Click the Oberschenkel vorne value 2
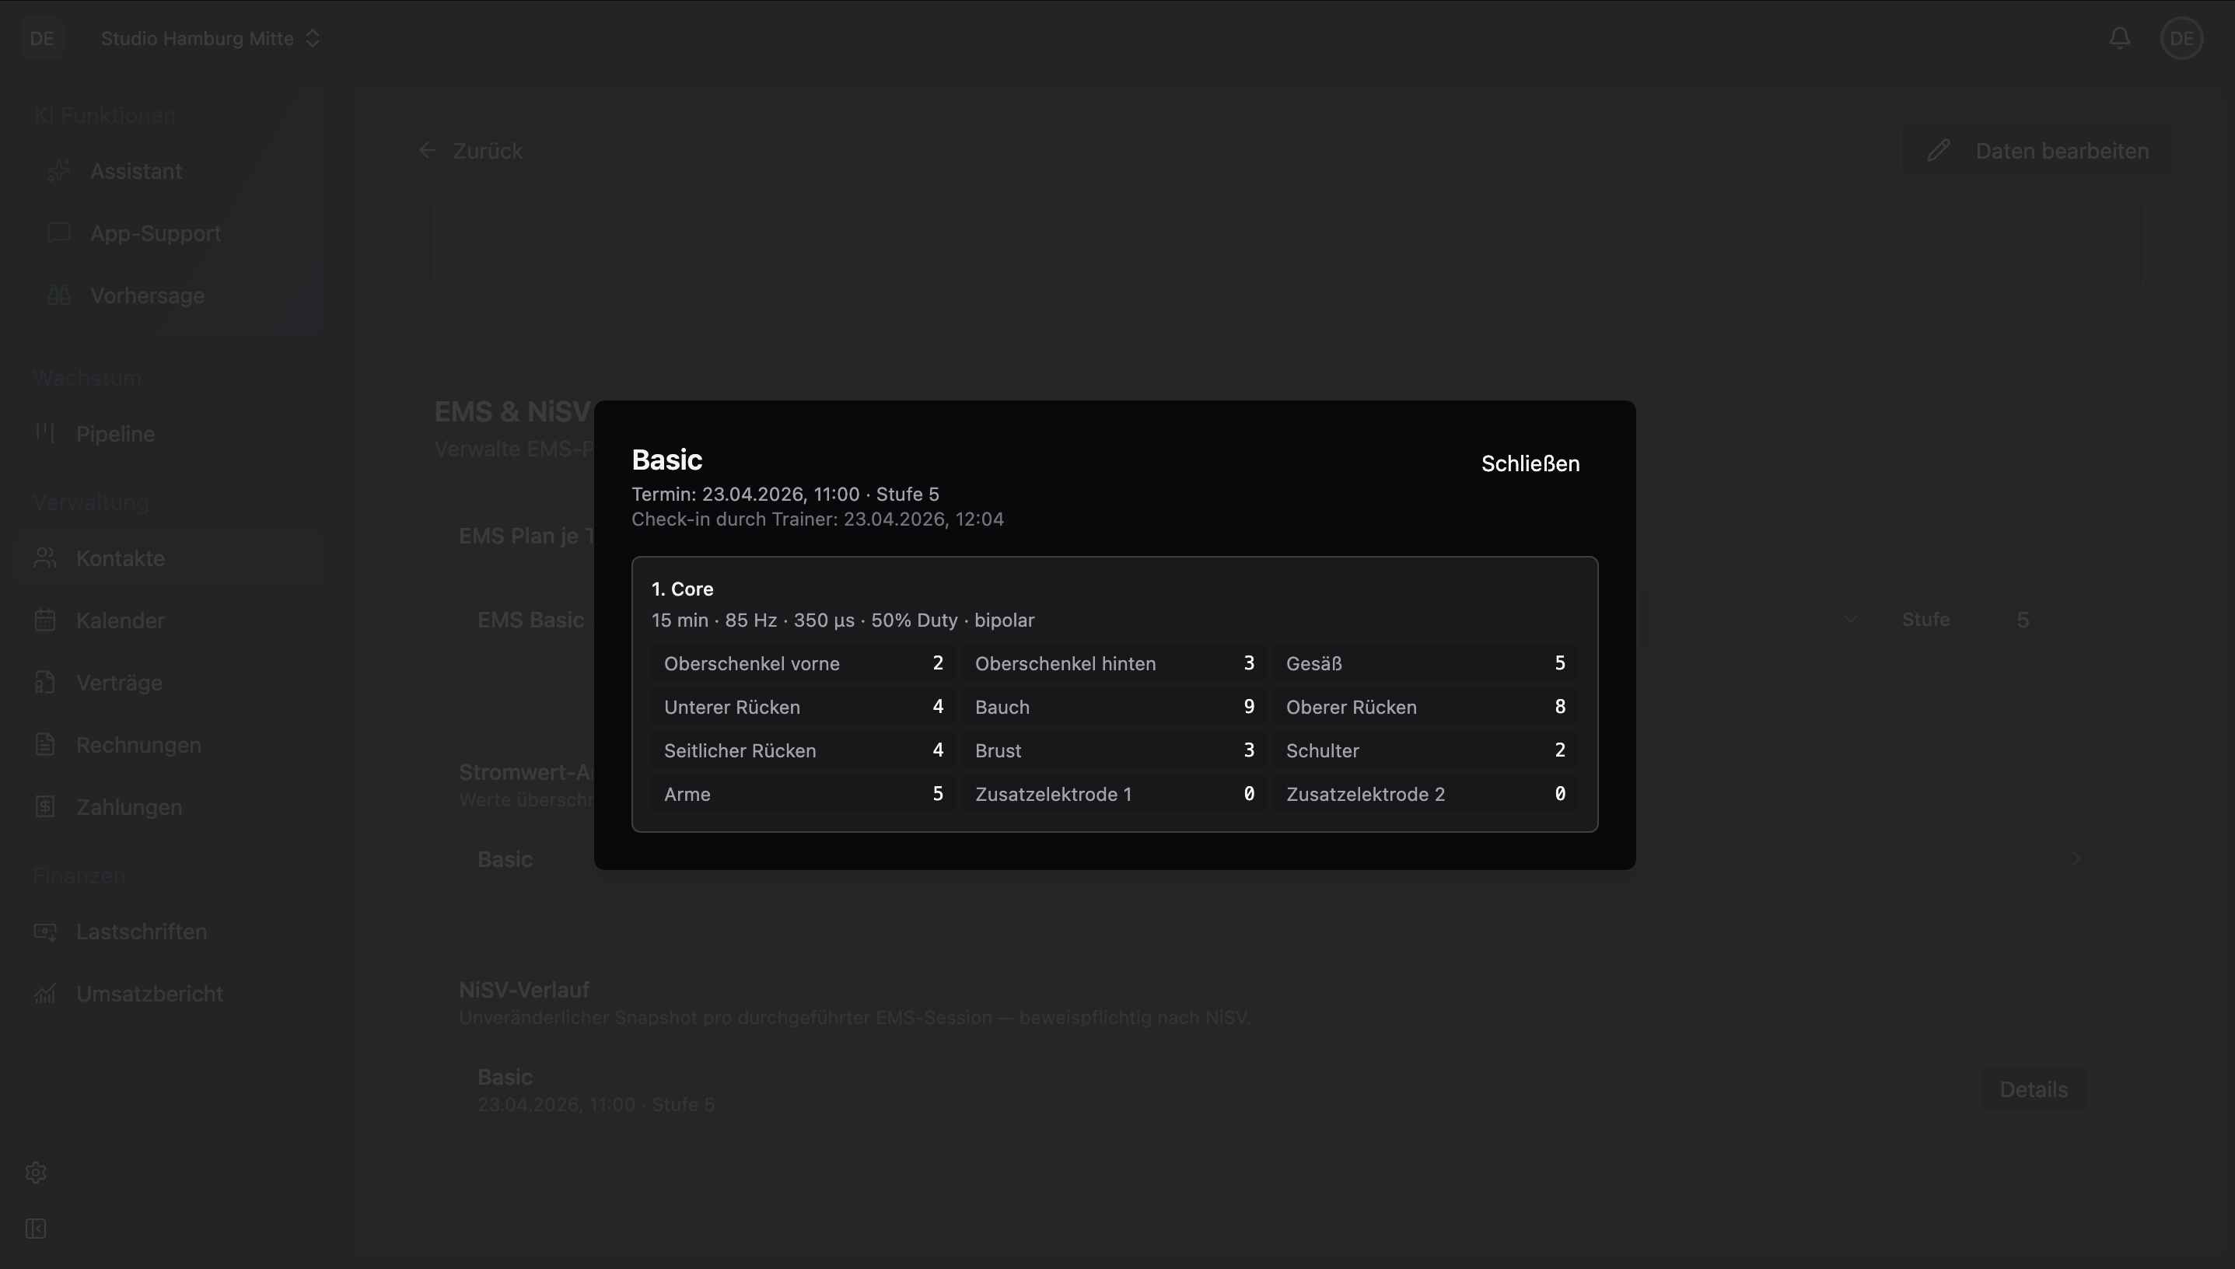Image resolution: width=2235 pixels, height=1269 pixels. [x=938, y=663]
